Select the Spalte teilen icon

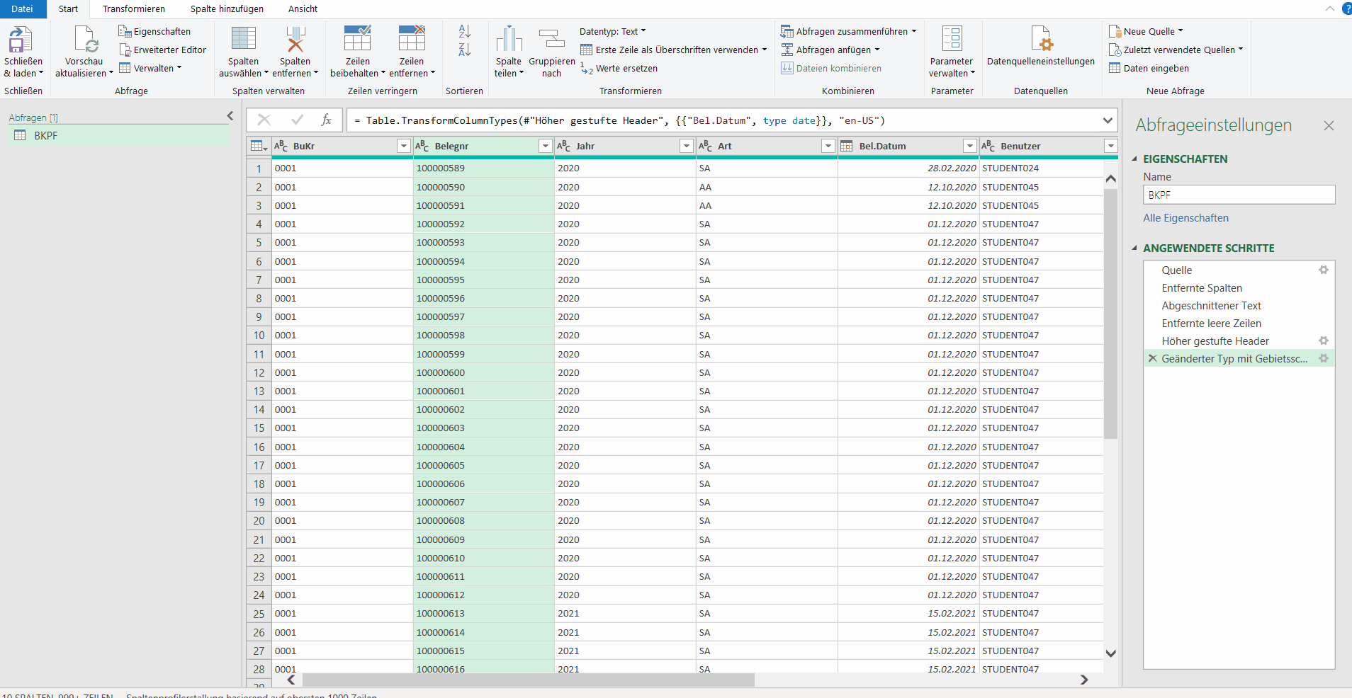pyautogui.click(x=508, y=40)
